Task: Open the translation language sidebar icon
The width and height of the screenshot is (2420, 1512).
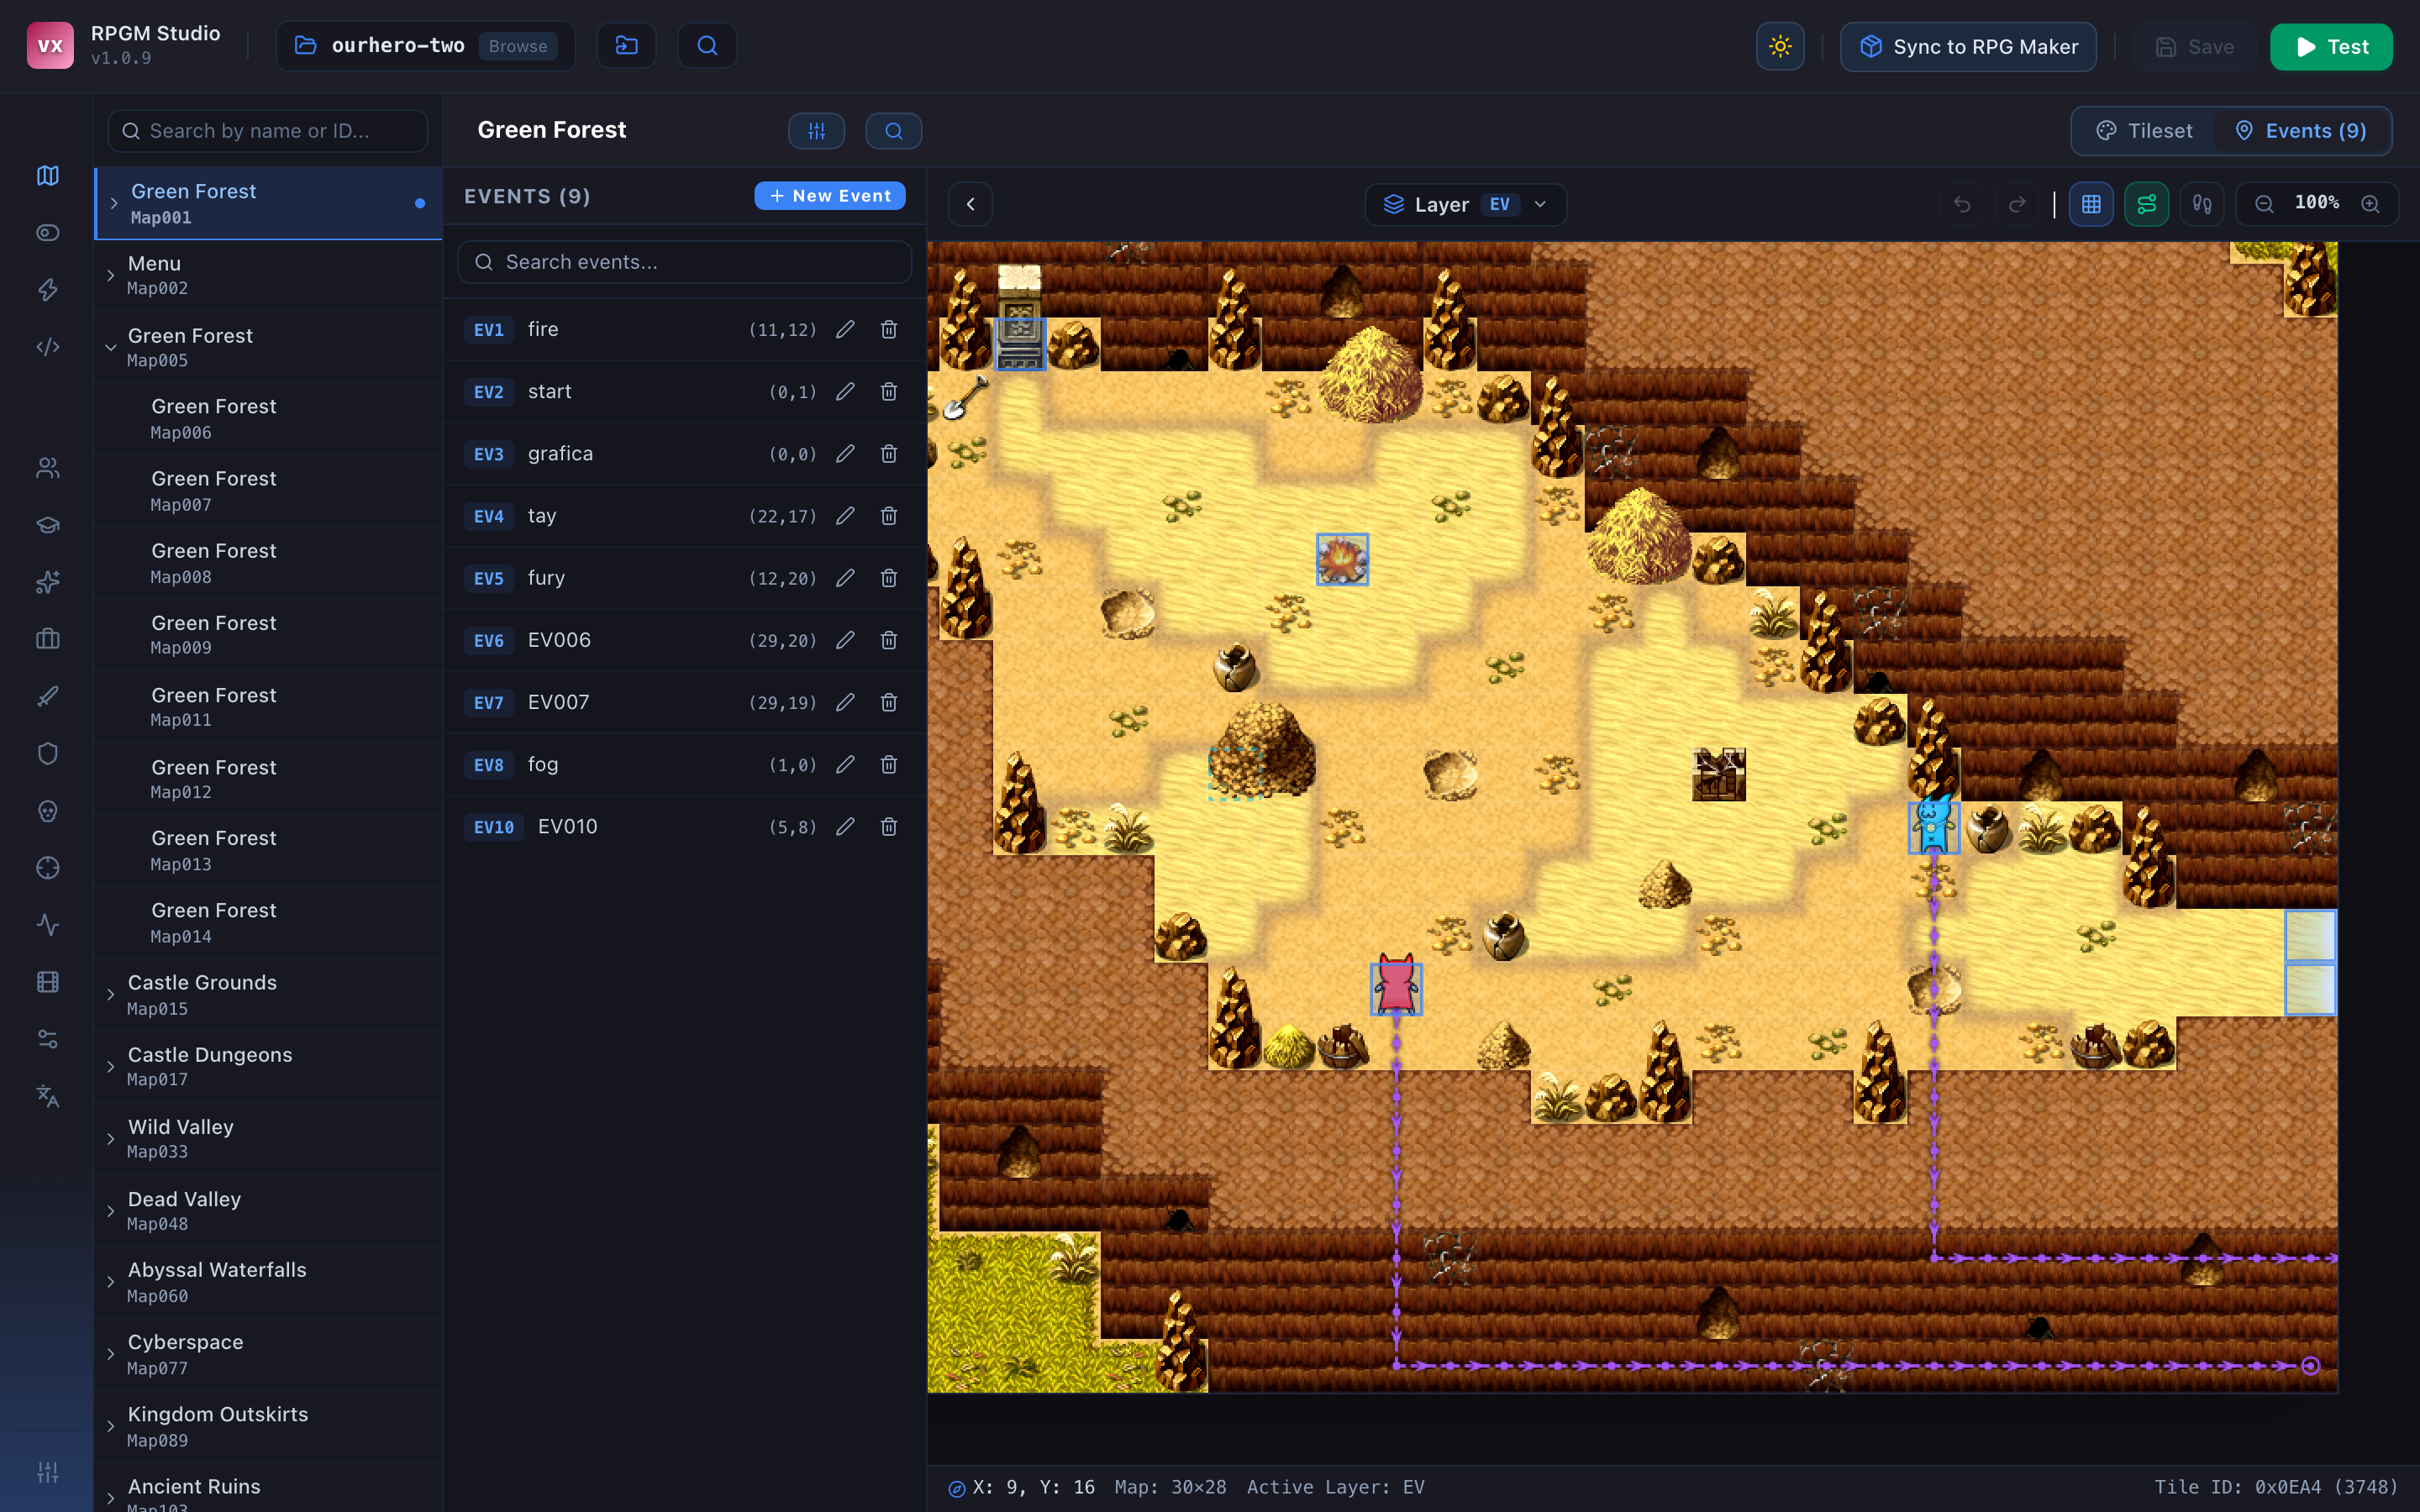Action: click(47, 1096)
